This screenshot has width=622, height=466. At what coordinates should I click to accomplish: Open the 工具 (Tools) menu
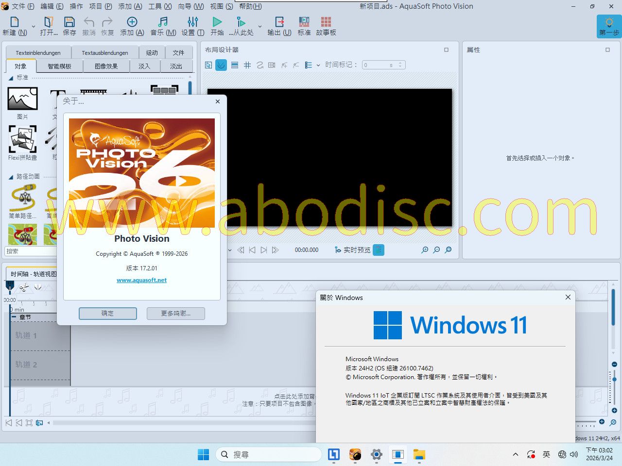tap(159, 6)
